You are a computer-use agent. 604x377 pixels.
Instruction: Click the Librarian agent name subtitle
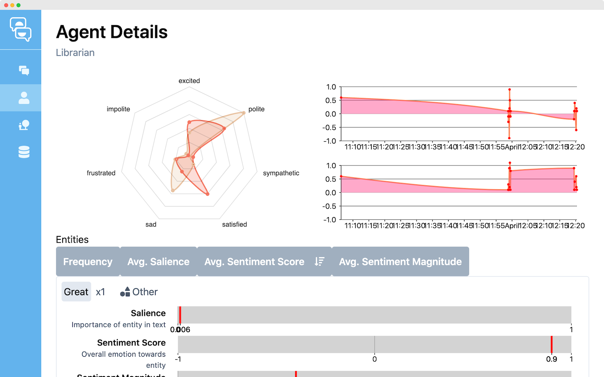pos(75,52)
